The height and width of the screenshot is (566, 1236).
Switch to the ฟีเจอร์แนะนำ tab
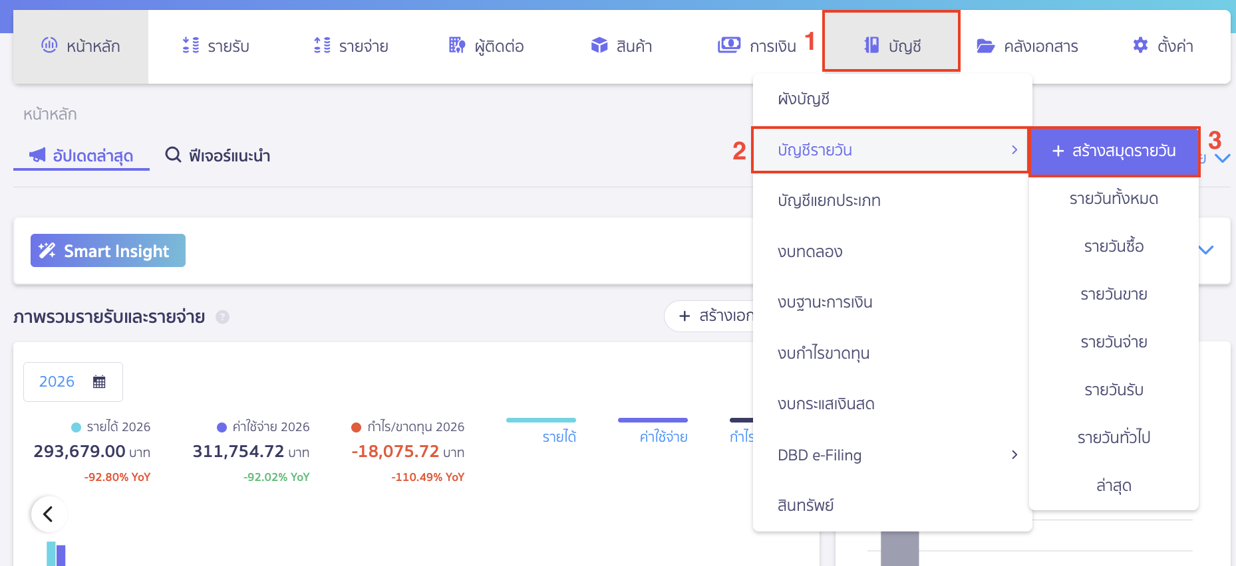218,155
